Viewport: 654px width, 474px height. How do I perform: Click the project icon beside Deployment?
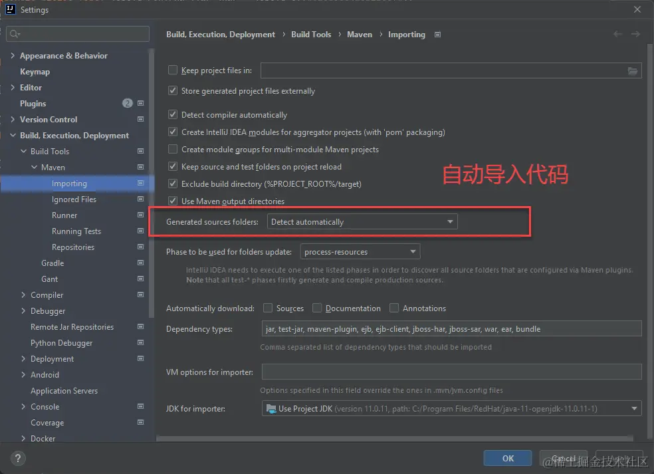pyautogui.click(x=140, y=358)
